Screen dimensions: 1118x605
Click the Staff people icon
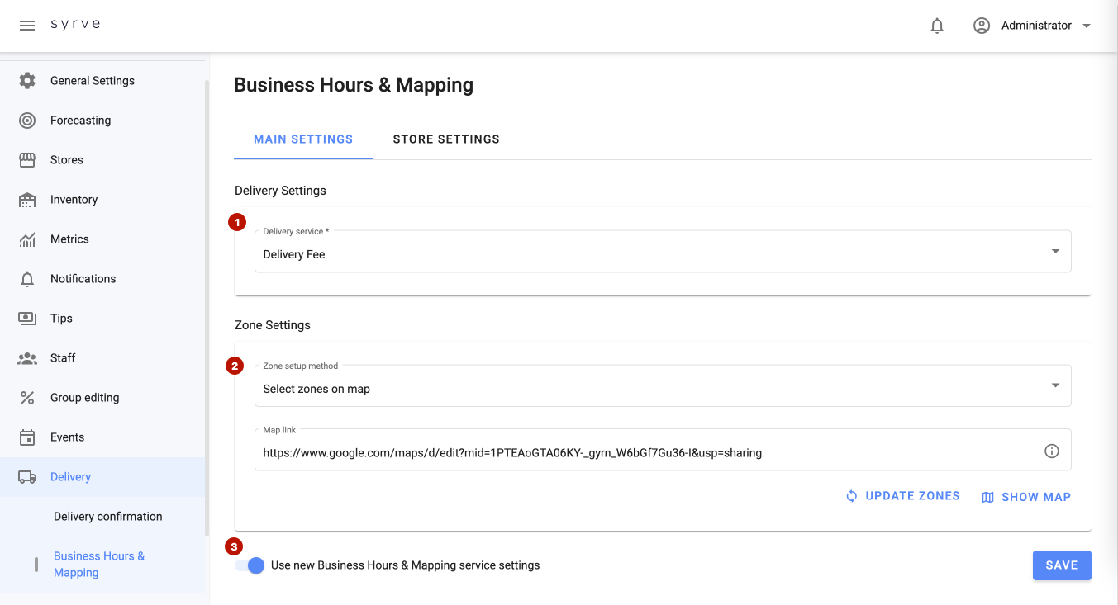[x=27, y=358]
